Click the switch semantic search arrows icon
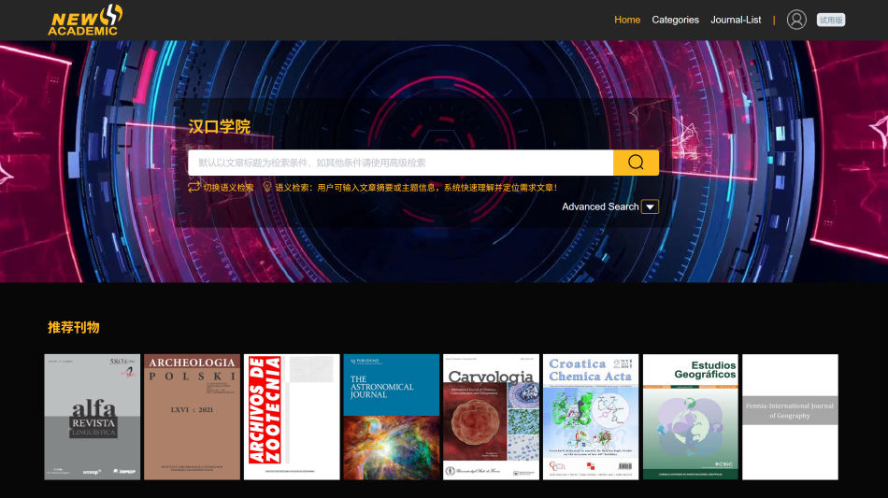Viewport: 888px width, 498px height. (194, 187)
